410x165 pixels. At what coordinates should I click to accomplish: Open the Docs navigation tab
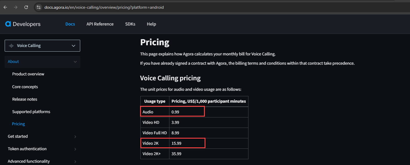[70, 24]
